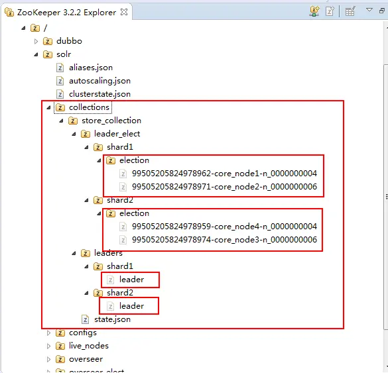Select the collections tree item

89,107
